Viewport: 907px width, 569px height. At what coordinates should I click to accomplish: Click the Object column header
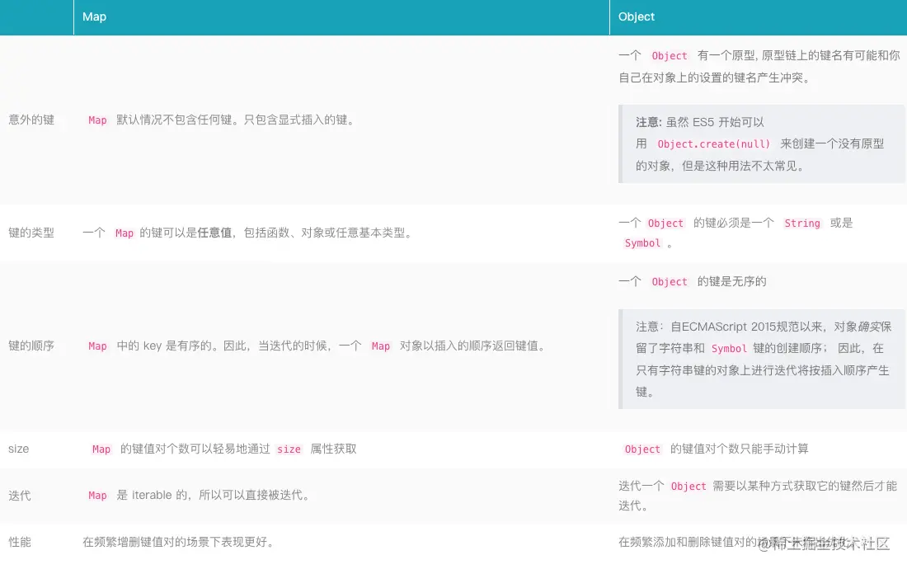tap(637, 16)
